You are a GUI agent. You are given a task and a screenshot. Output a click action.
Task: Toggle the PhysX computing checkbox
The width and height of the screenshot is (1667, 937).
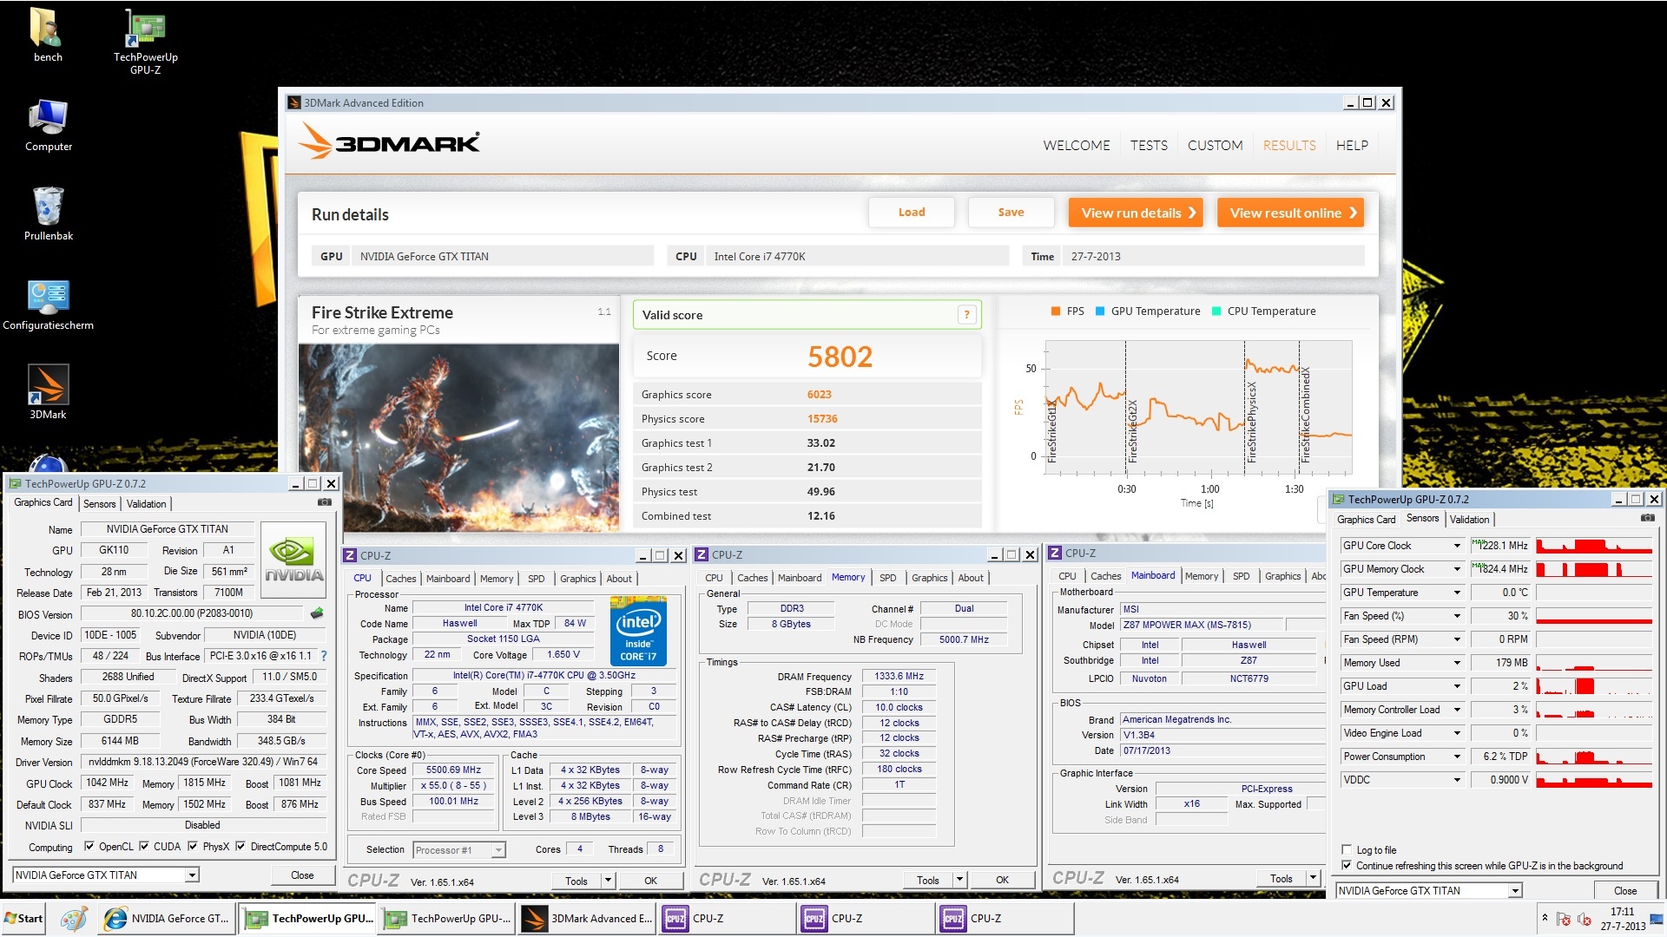[193, 847]
